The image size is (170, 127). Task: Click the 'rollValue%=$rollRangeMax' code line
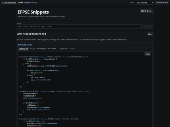tap(38, 107)
